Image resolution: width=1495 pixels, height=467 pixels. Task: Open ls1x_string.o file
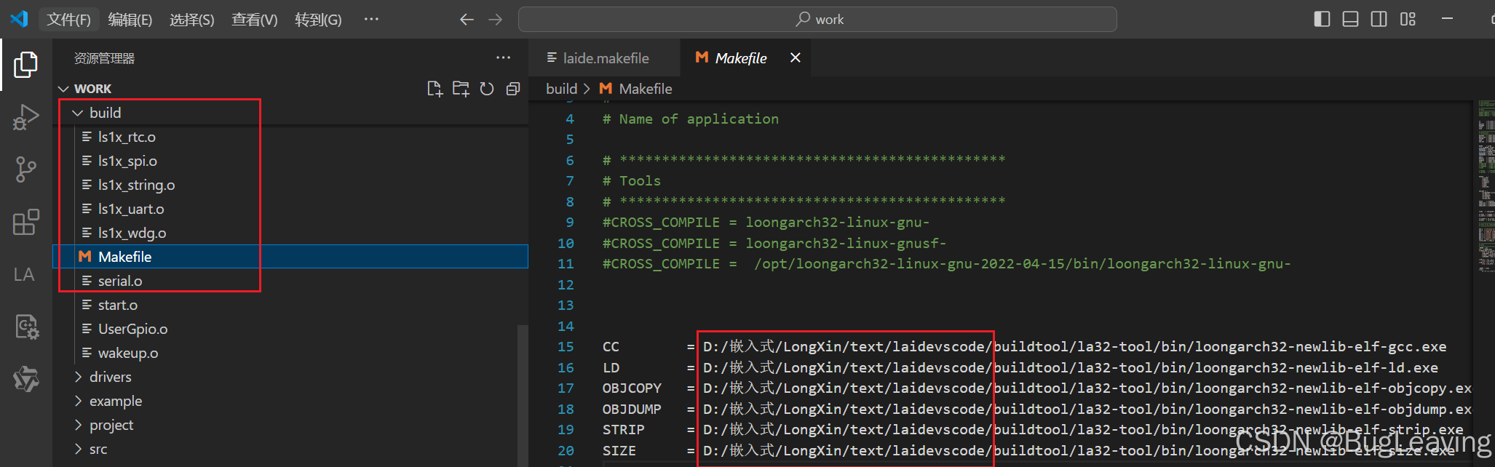[136, 185]
